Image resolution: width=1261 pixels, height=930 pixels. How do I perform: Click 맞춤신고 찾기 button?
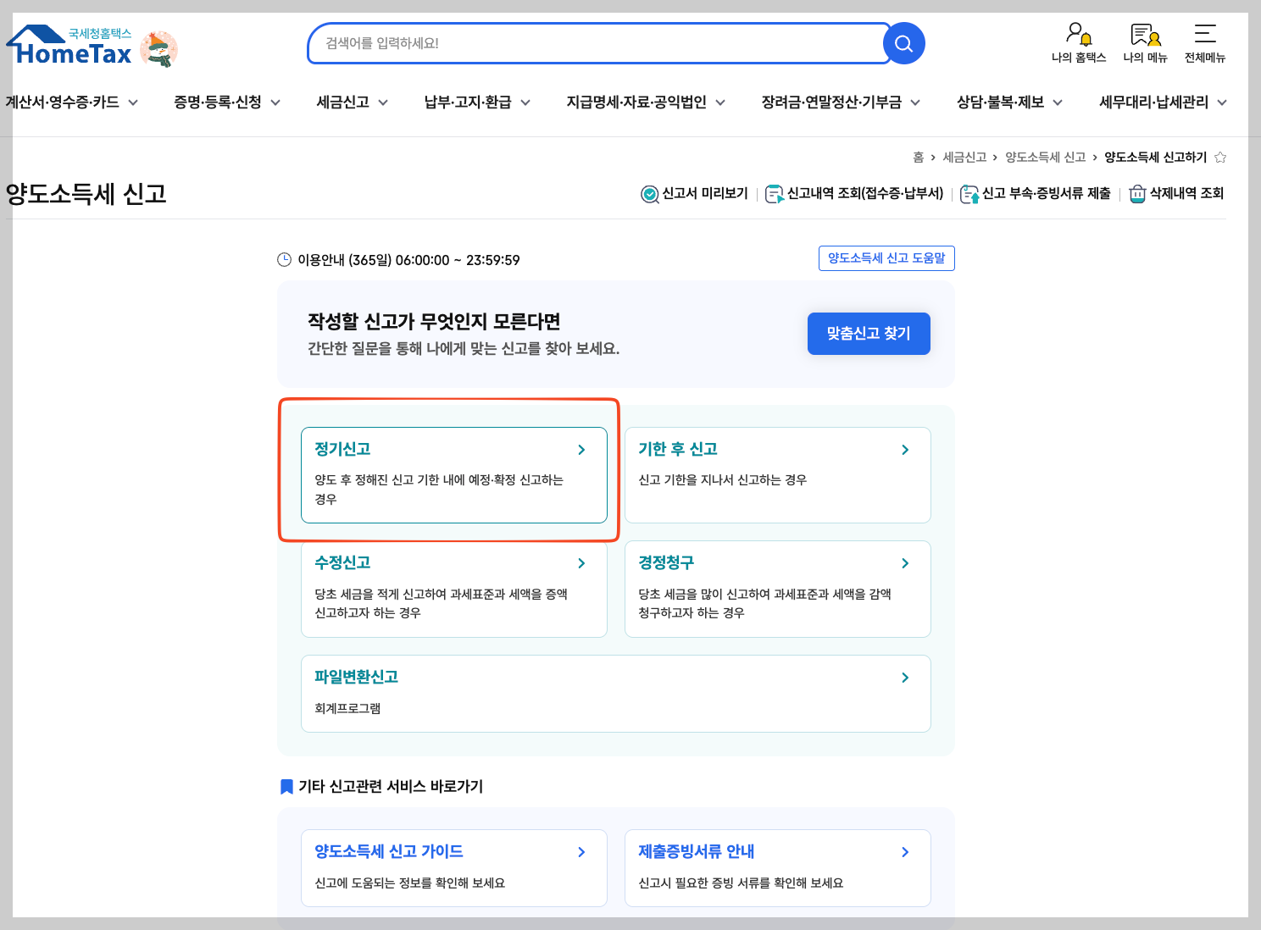869,334
